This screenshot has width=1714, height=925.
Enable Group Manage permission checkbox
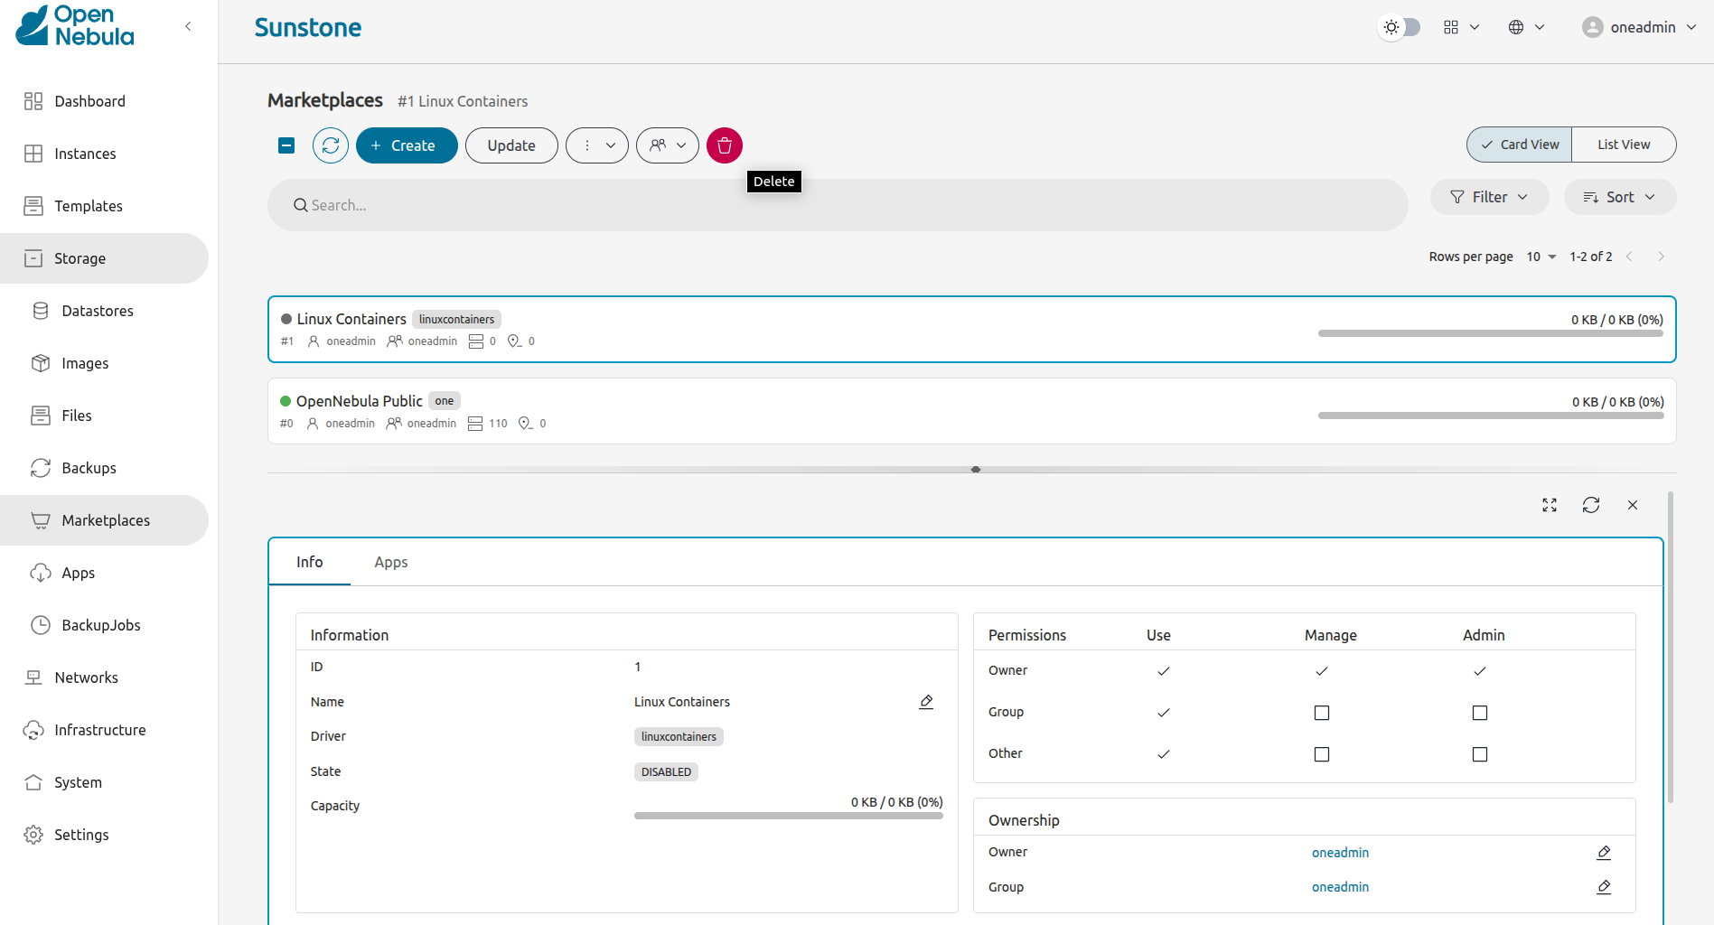coord(1322,713)
